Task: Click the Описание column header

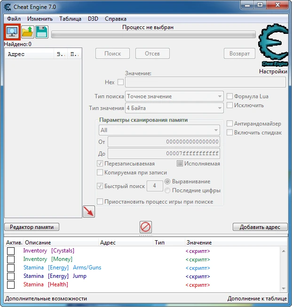Action: click(61, 243)
